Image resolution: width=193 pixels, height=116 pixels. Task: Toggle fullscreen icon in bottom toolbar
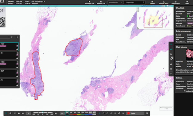click(x=15, y=113)
